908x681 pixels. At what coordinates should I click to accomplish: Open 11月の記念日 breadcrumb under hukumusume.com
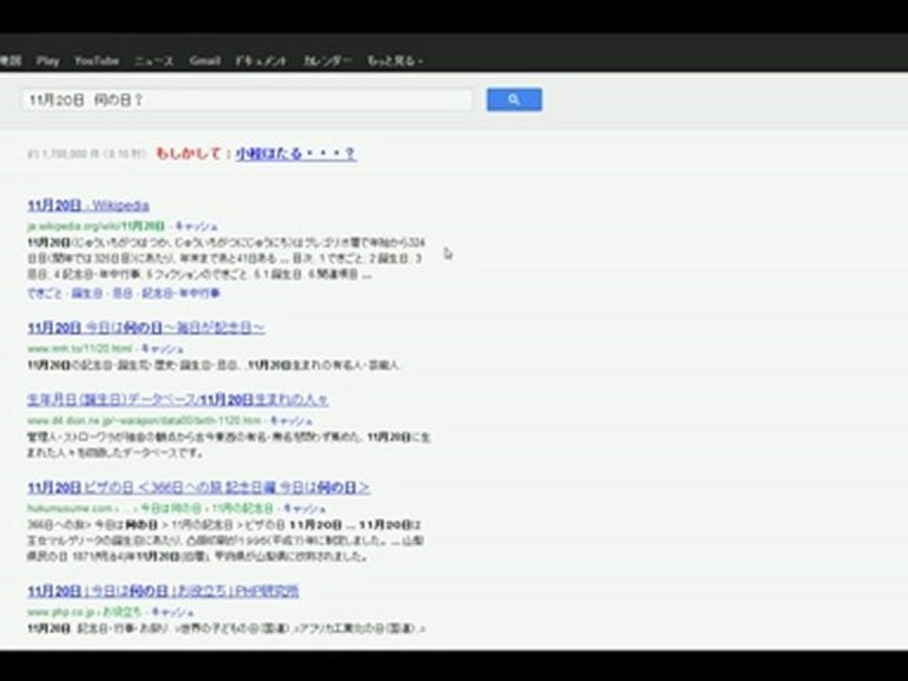(242, 509)
